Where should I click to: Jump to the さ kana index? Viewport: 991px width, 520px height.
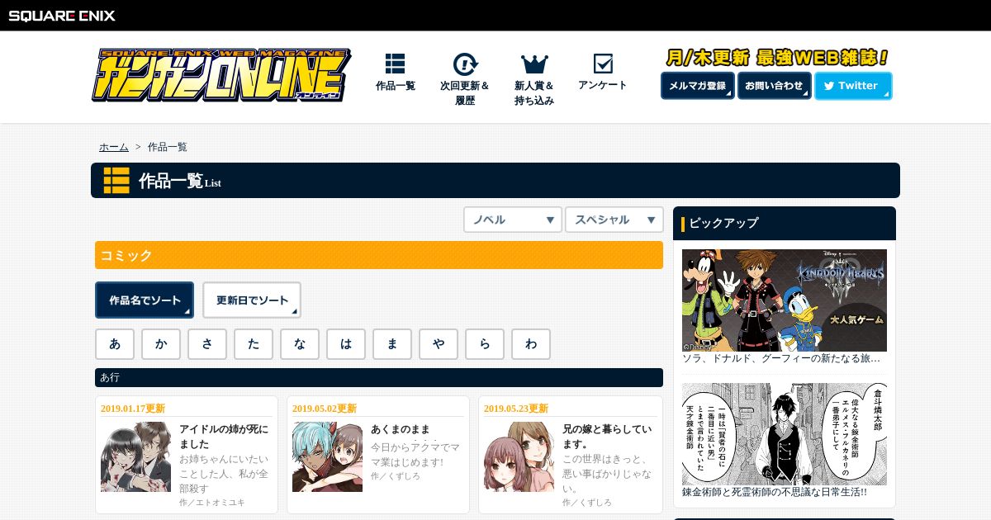tap(207, 344)
